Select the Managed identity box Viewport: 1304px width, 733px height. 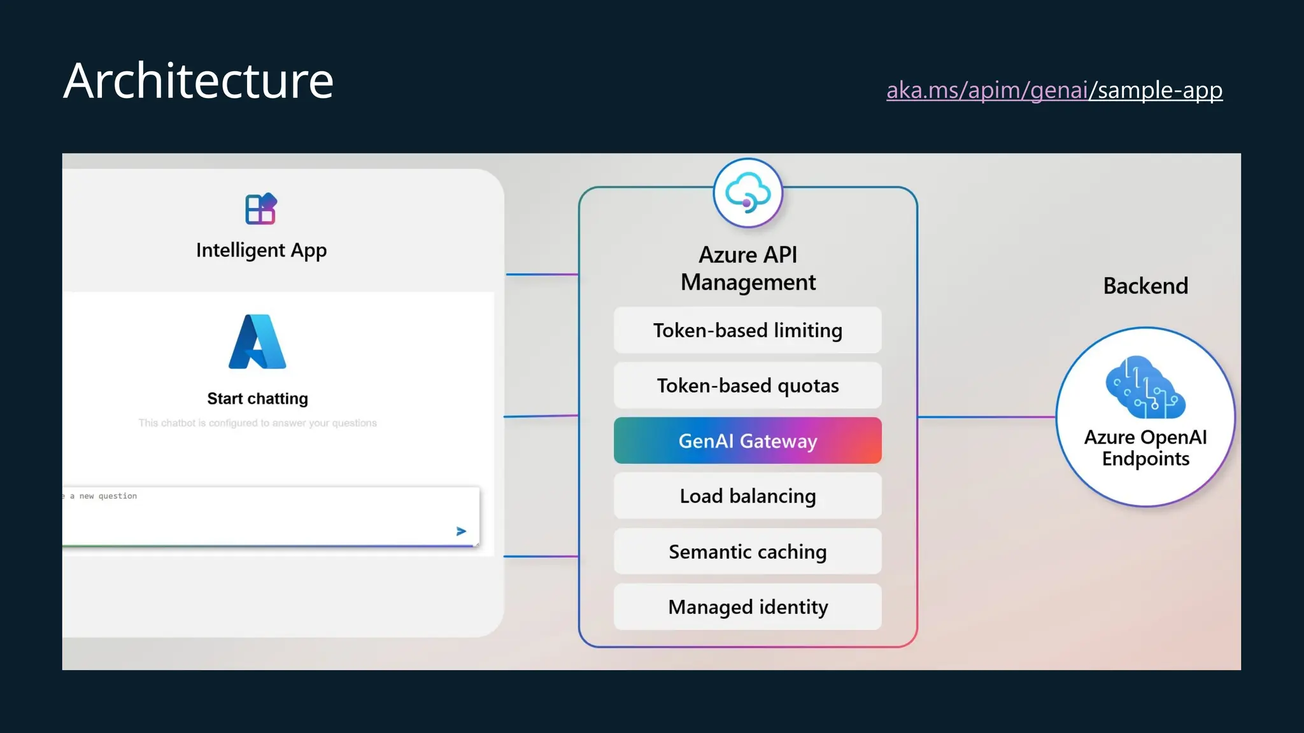point(748,607)
